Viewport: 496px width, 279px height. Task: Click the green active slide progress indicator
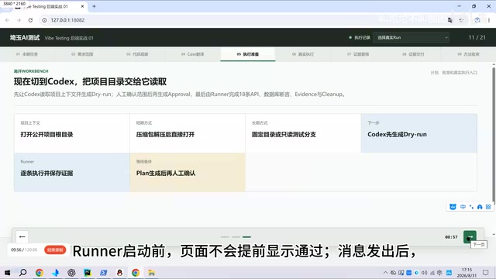[246, 236]
